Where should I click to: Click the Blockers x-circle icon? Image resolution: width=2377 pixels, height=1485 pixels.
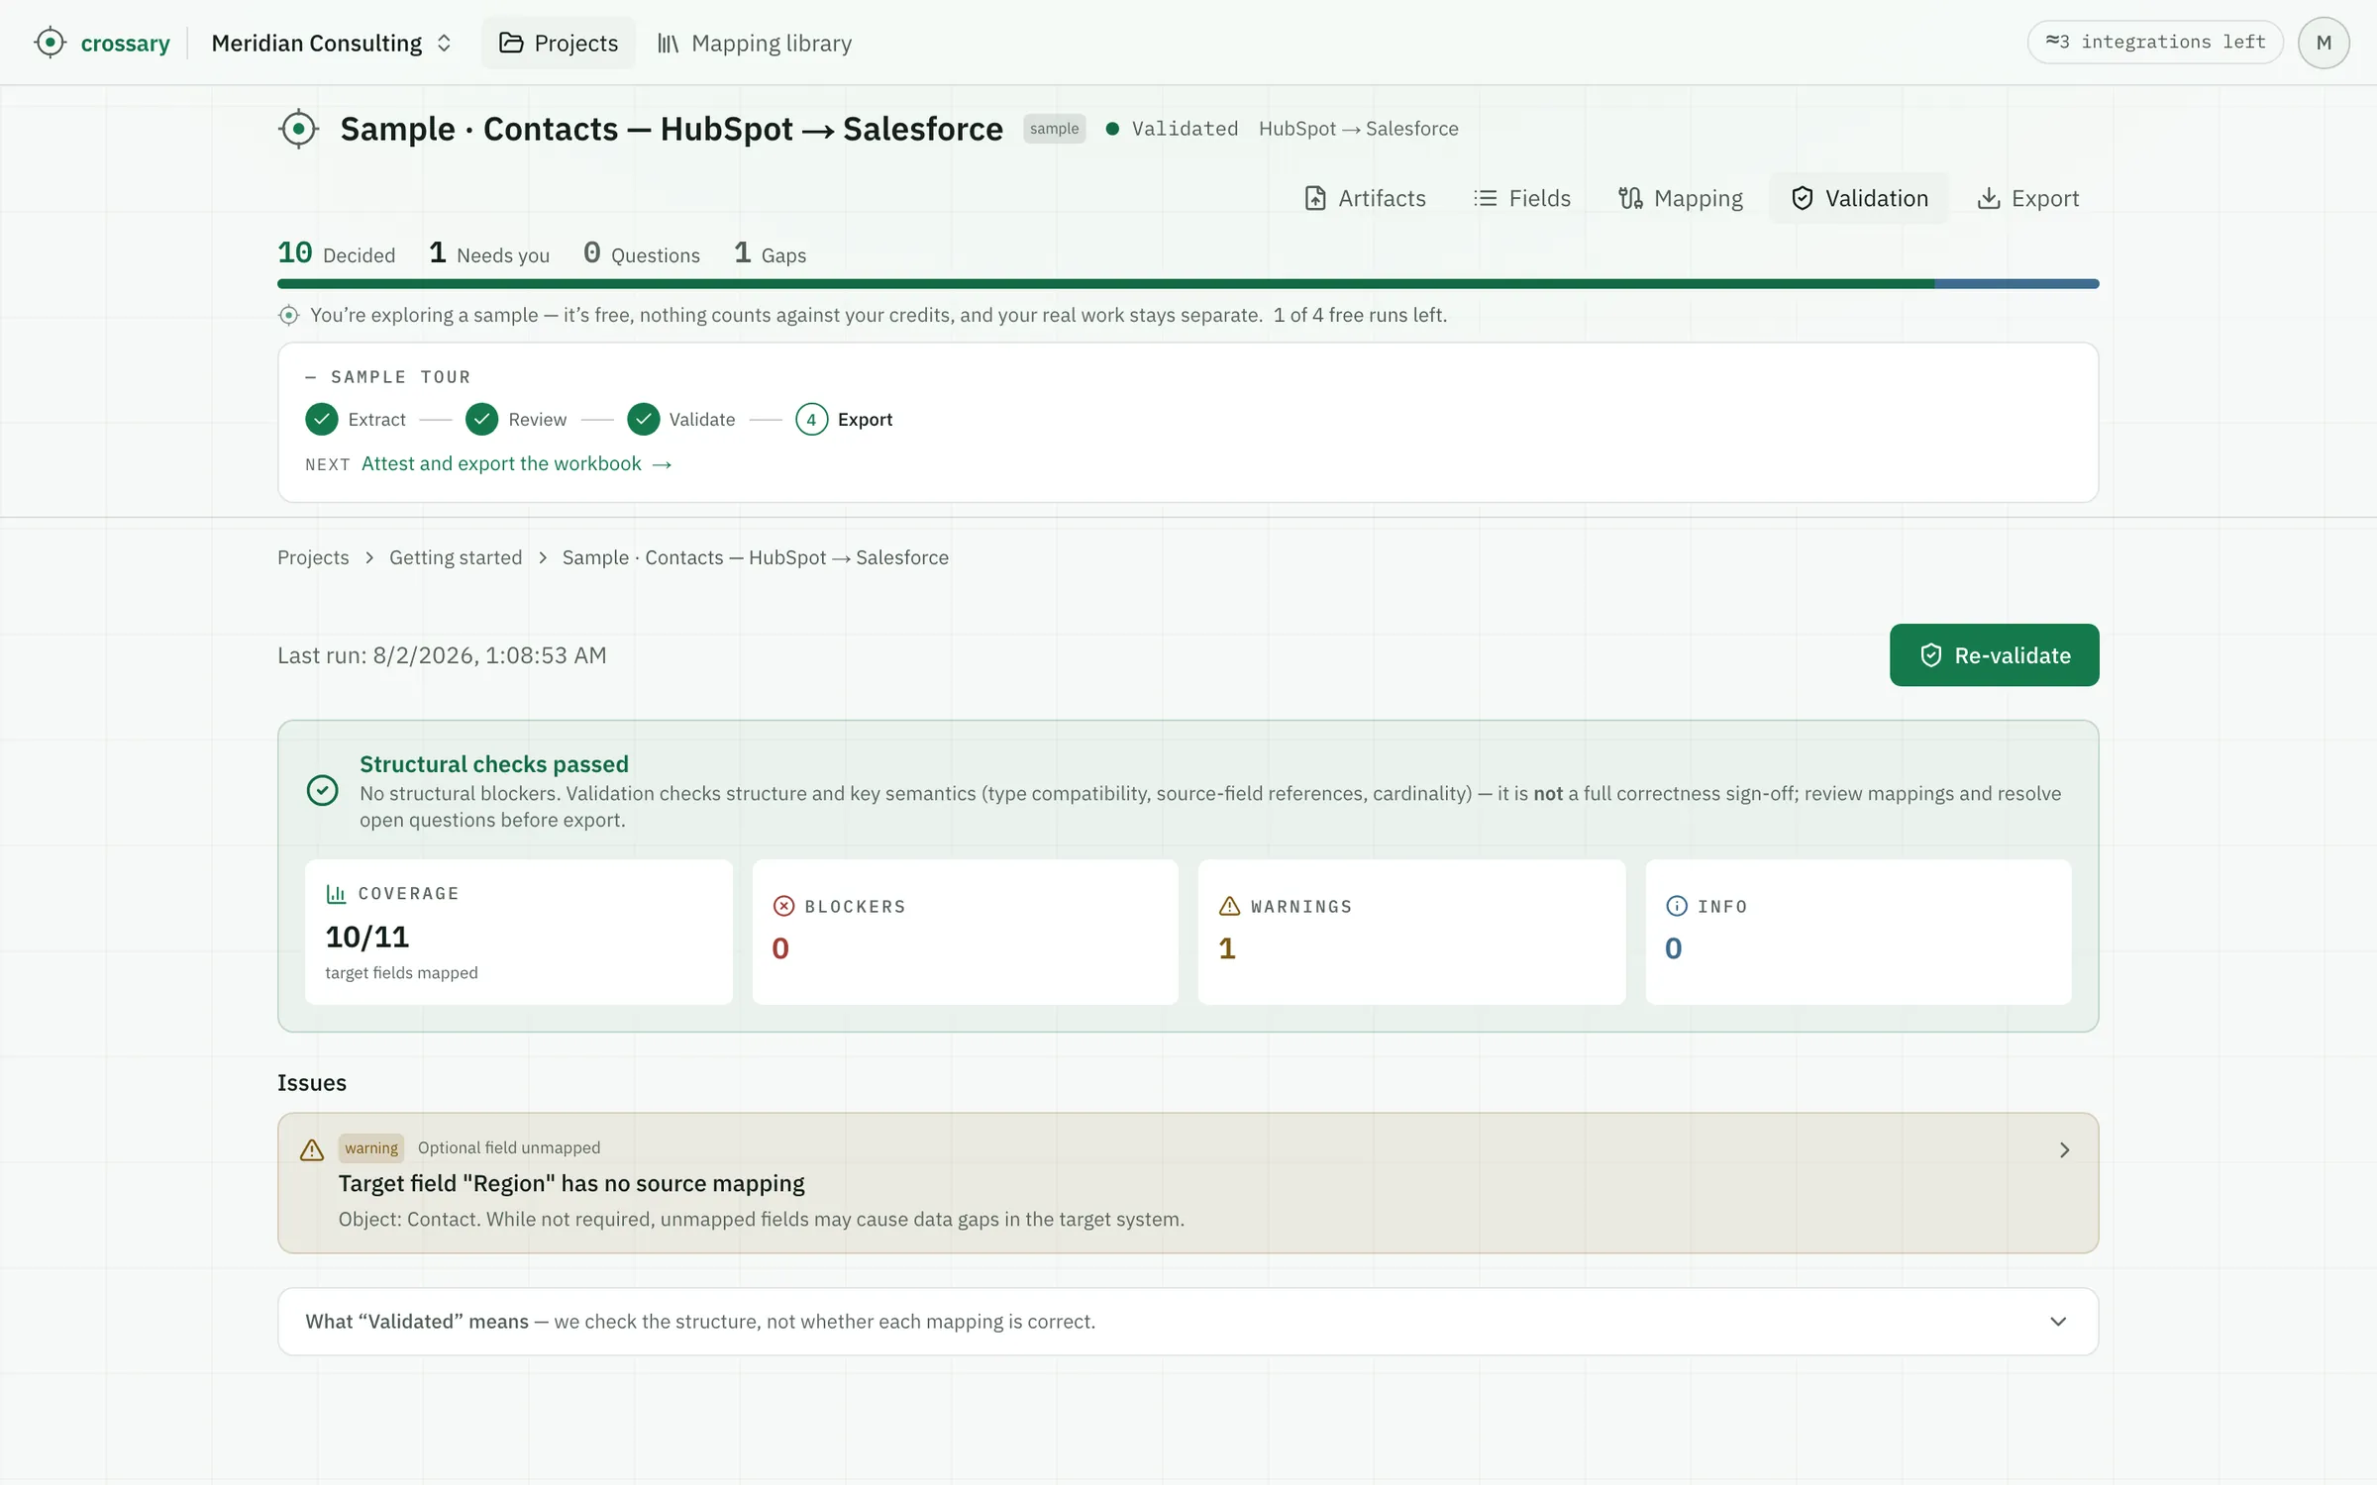pos(783,906)
